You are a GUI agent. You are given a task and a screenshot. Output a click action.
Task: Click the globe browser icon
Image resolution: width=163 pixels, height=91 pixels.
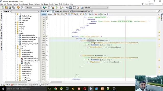pyautogui.click(x=44, y=7)
